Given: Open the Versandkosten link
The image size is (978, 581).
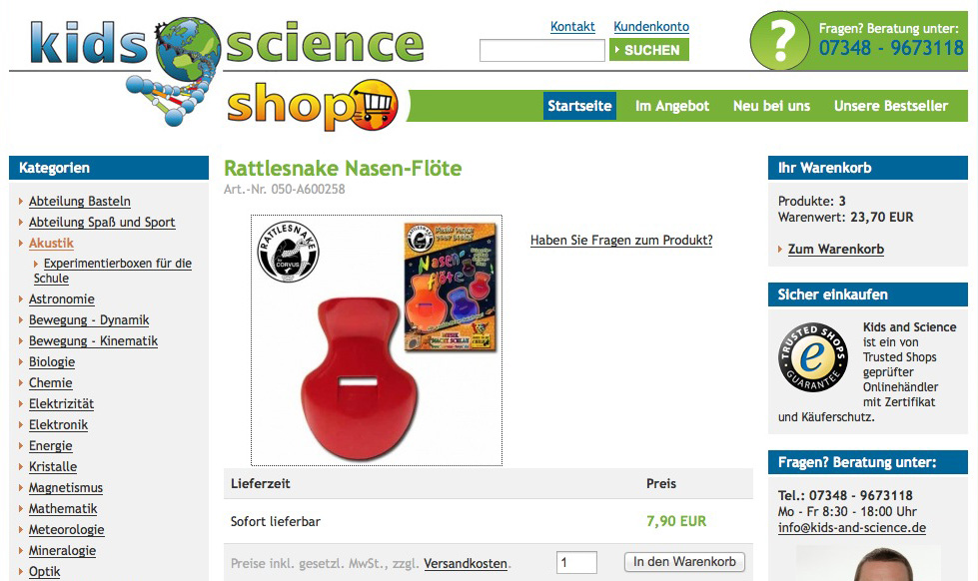Looking at the screenshot, I should click(466, 564).
